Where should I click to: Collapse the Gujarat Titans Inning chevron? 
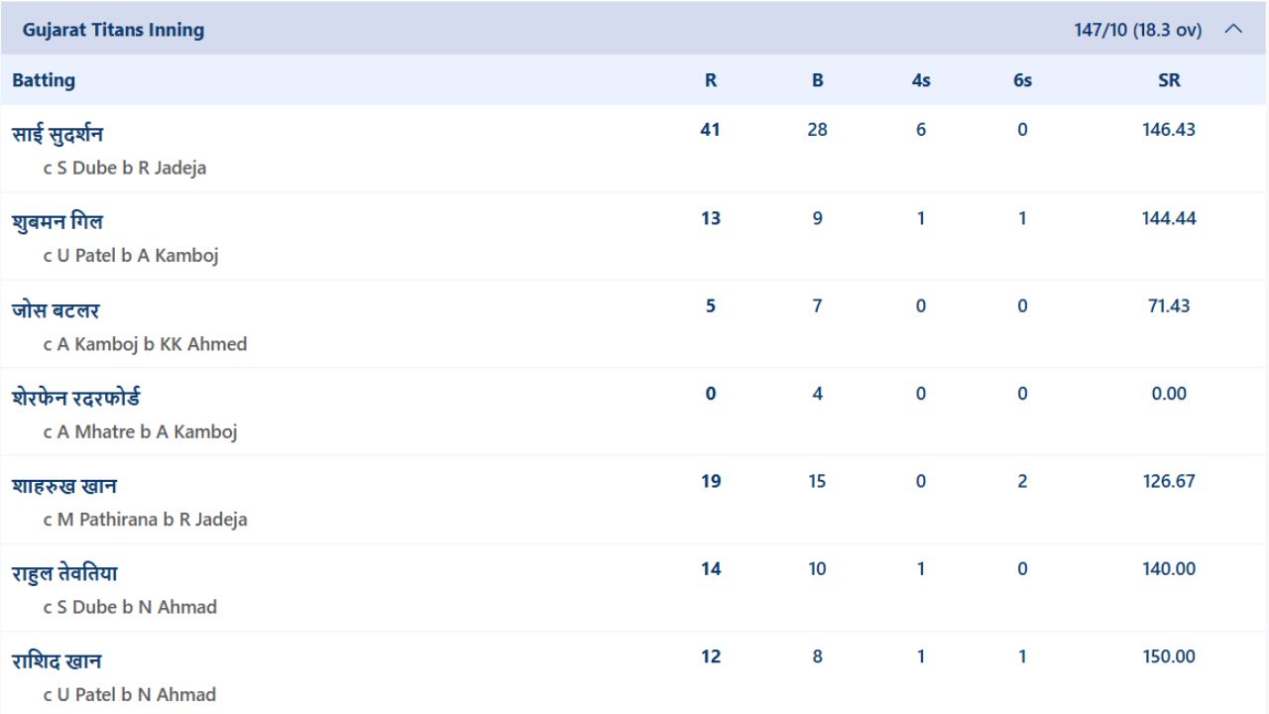[x=1233, y=30]
